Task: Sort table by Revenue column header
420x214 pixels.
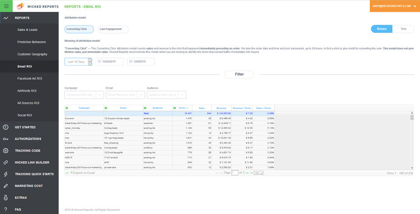Action: [x=221, y=108]
